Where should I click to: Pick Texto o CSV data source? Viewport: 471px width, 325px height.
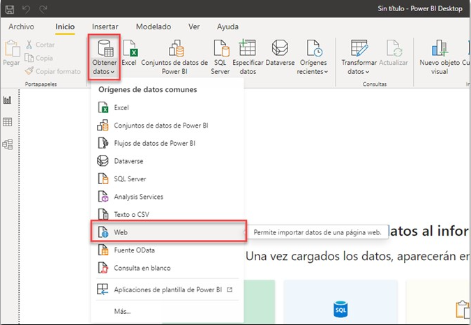pyautogui.click(x=167, y=214)
